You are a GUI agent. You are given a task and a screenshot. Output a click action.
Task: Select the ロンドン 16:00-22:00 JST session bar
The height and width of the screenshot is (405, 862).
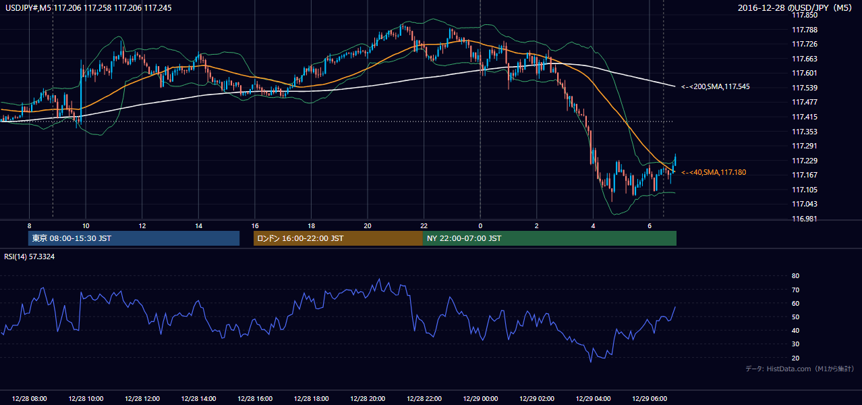click(338, 238)
